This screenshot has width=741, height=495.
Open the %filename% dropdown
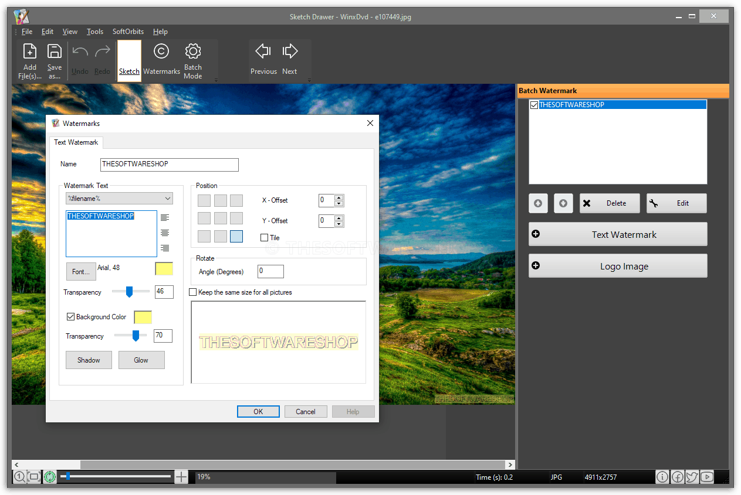(119, 199)
